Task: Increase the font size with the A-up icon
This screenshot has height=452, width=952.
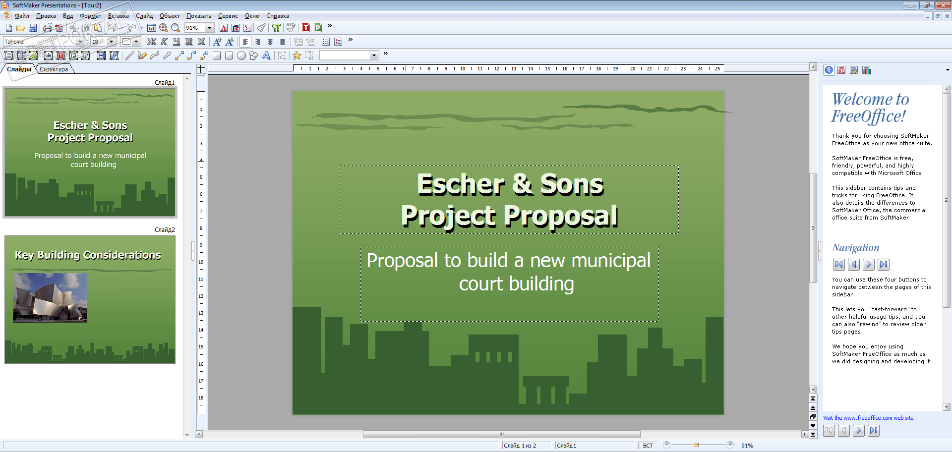Action: point(217,42)
